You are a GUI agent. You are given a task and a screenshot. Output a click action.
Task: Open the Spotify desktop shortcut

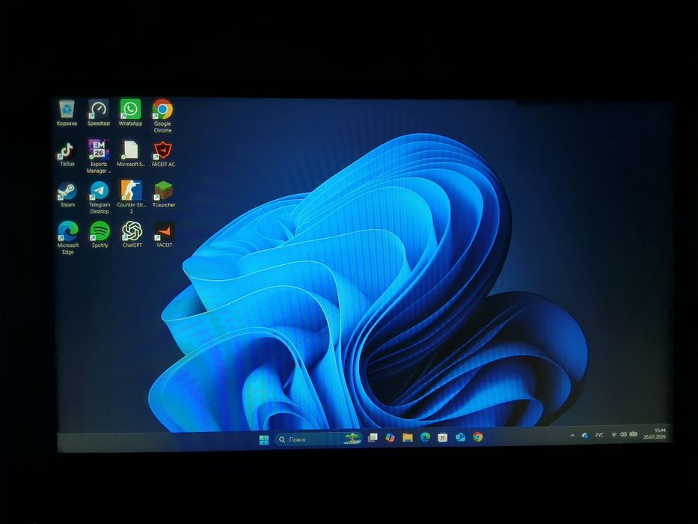[100, 235]
